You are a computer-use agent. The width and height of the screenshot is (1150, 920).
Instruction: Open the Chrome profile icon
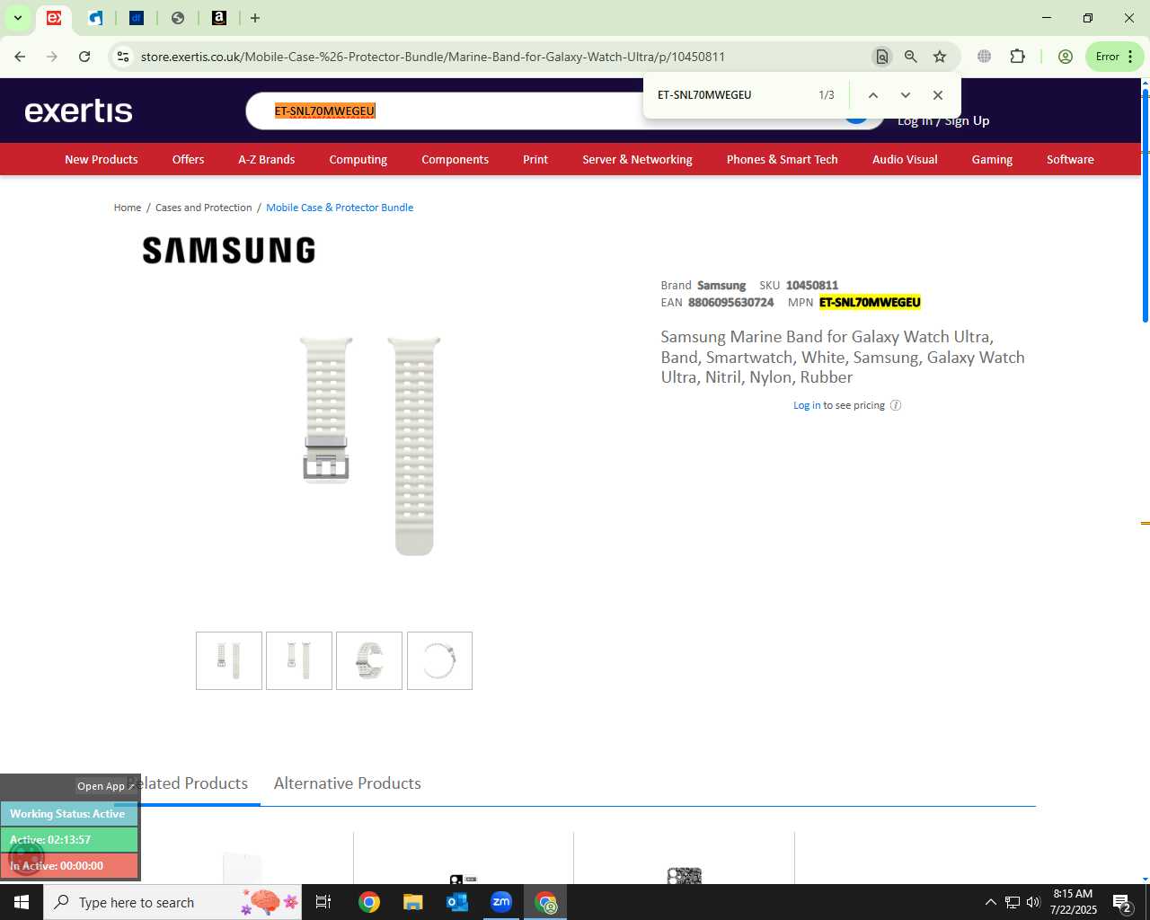1066,57
